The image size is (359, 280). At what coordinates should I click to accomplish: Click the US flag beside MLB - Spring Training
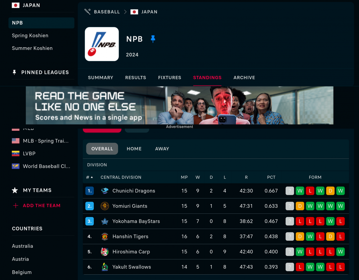(x=16, y=141)
